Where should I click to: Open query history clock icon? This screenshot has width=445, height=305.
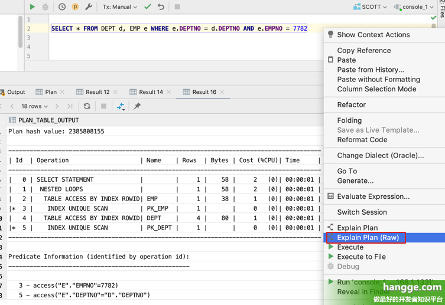(x=62, y=6)
